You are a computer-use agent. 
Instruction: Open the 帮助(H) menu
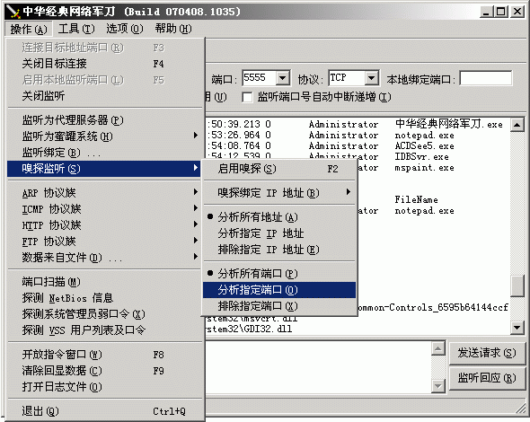point(173,29)
